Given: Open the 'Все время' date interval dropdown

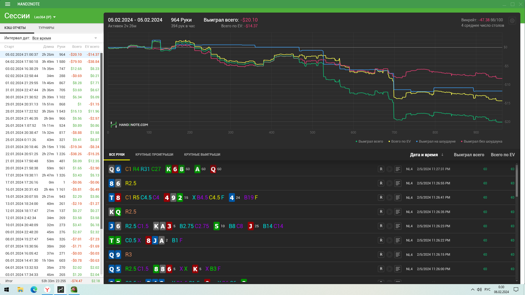Looking at the screenshot, I should (x=65, y=38).
